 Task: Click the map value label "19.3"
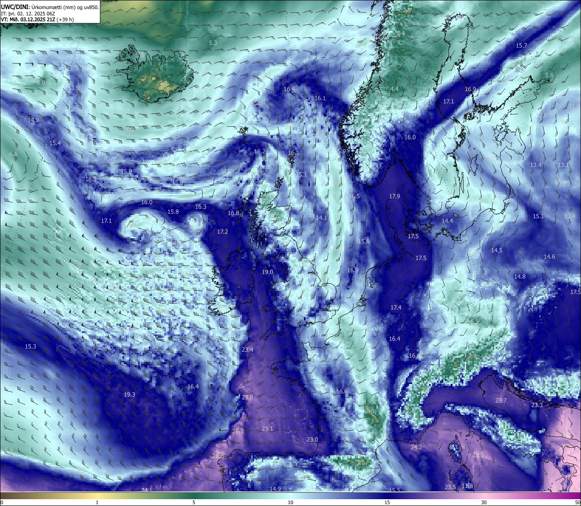129,395
